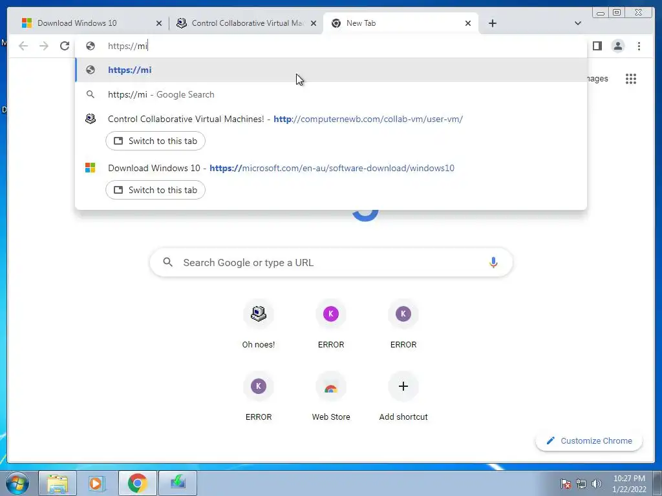Close the New Tab tab
This screenshot has width=662, height=496.
click(x=468, y=23)
